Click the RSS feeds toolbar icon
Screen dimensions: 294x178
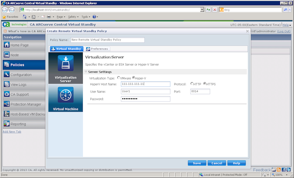[x=34, y=17]
